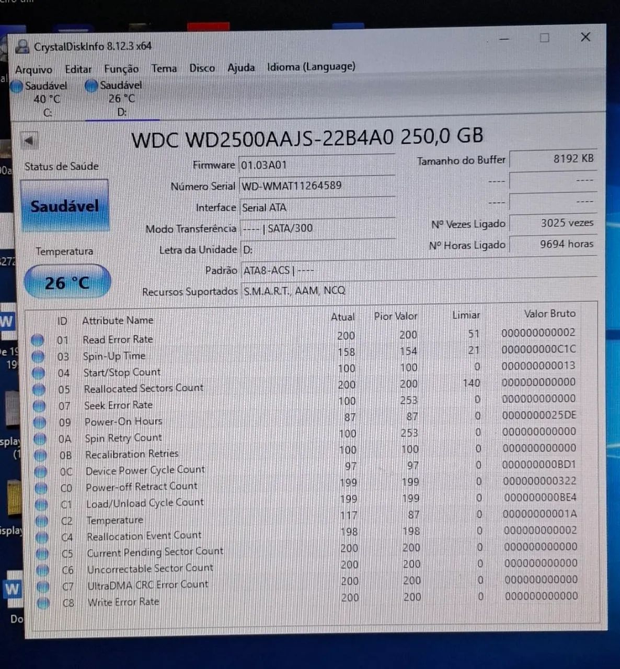The image size is (620, 669).
Task: Click threshold value 140 of Reallocated Sectors
Action: coord(471,383)
